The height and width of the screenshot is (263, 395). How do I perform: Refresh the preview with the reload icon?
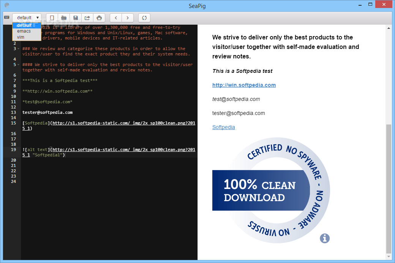pos(144,17)
